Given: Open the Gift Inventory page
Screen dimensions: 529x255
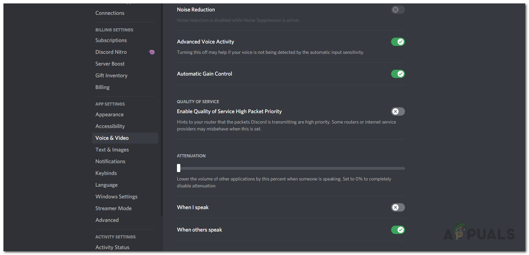Looking at the screenshot, I should click(111, 76).
